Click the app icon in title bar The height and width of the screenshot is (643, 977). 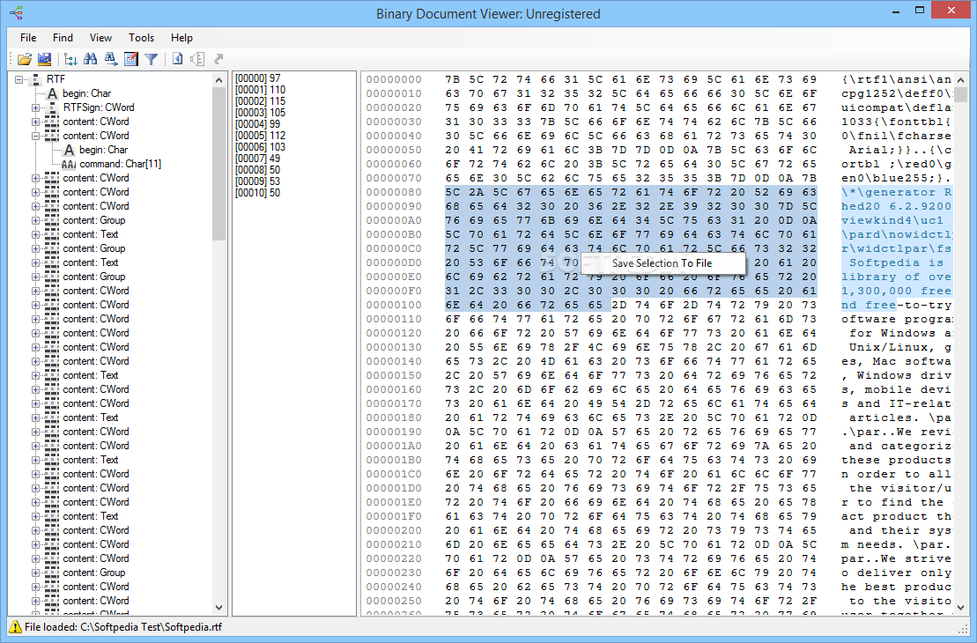(x=16, y=12)
